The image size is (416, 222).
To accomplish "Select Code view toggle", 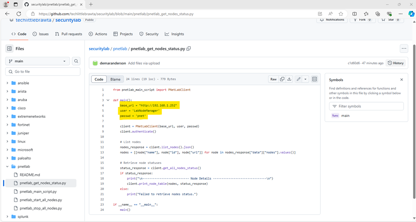I will (x=99, y=79).
